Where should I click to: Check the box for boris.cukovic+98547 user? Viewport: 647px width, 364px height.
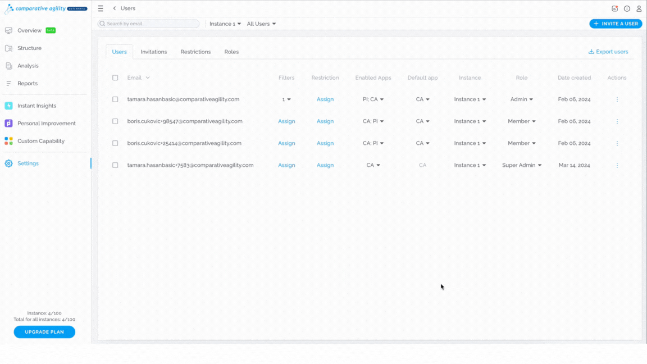115,121
